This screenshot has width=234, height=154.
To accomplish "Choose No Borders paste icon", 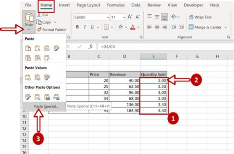I will [28, 58].
